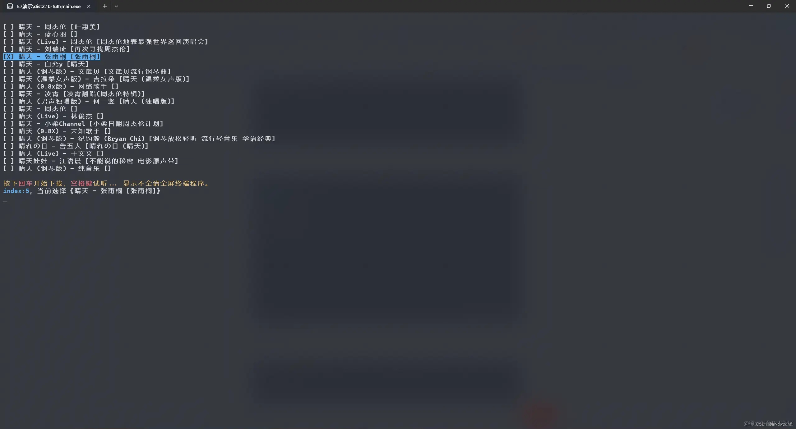Select the 晴天 - 刘瑞琦 list entry
Screen dimensions: 796x429
point(67,49)
